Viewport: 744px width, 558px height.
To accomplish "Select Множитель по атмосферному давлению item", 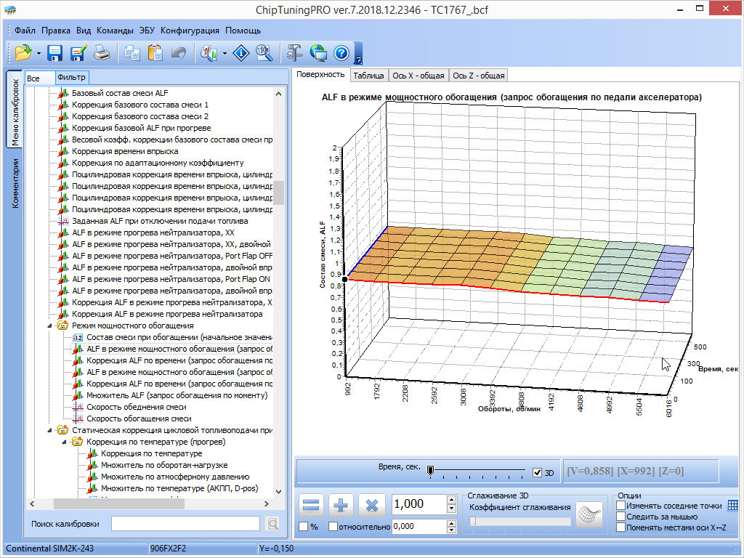I will 174,477.
